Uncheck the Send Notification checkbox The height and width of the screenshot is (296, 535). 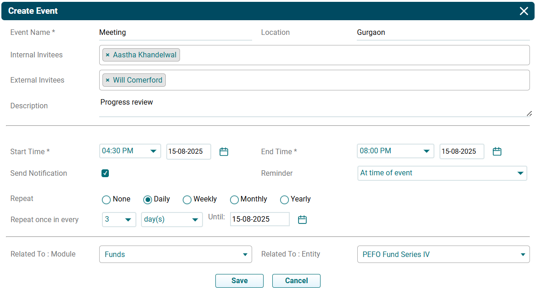click(105, 173)
